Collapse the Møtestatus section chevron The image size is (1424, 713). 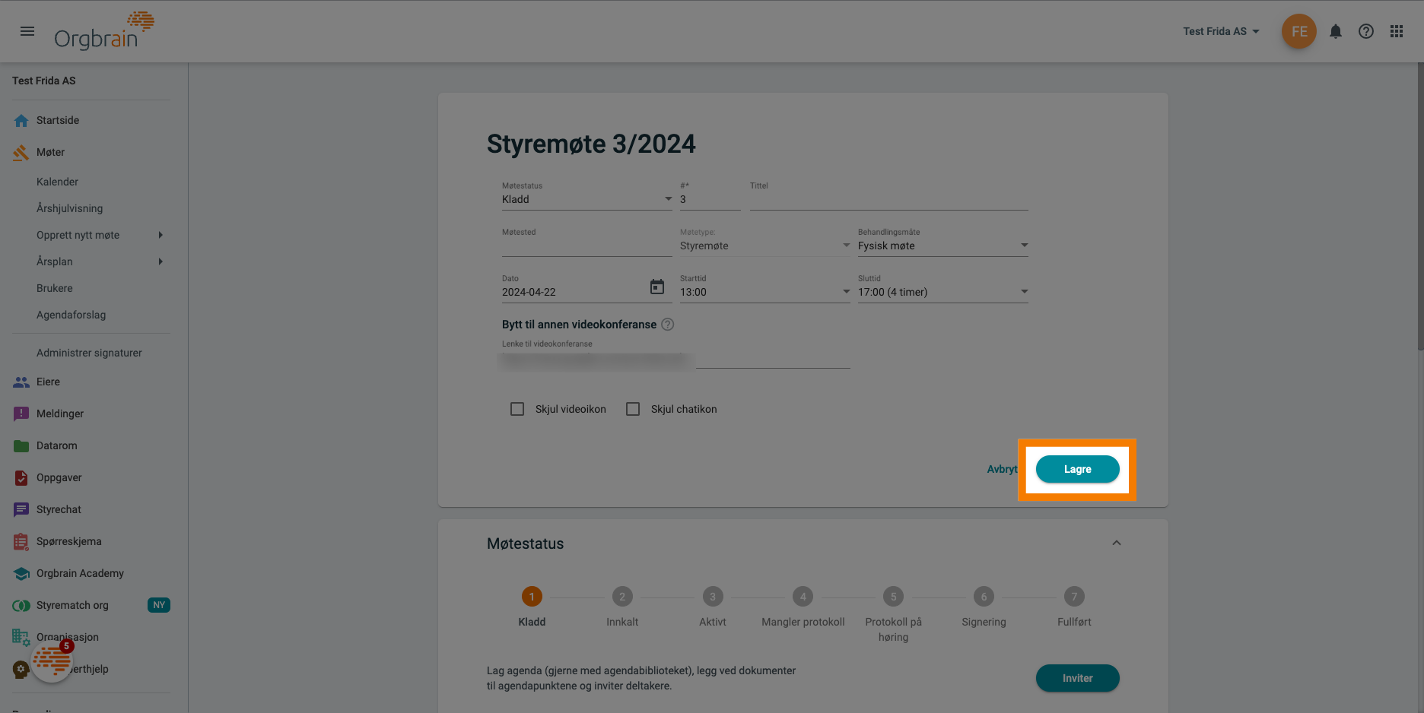1117,543
